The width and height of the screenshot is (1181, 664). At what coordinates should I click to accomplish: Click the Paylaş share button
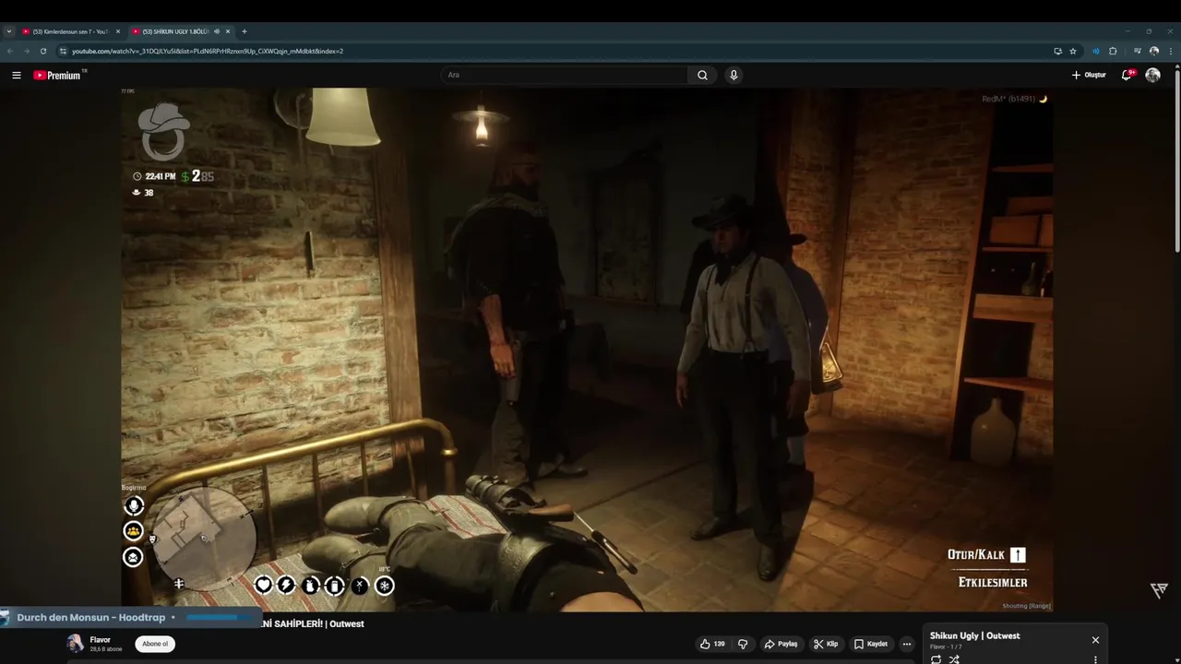[x=781, y=644]
